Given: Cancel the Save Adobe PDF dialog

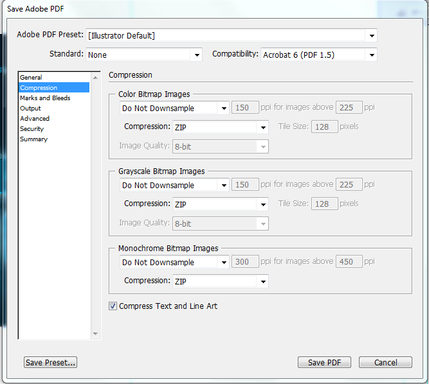Looking at the screenshot, I should (x=385, y=362).
